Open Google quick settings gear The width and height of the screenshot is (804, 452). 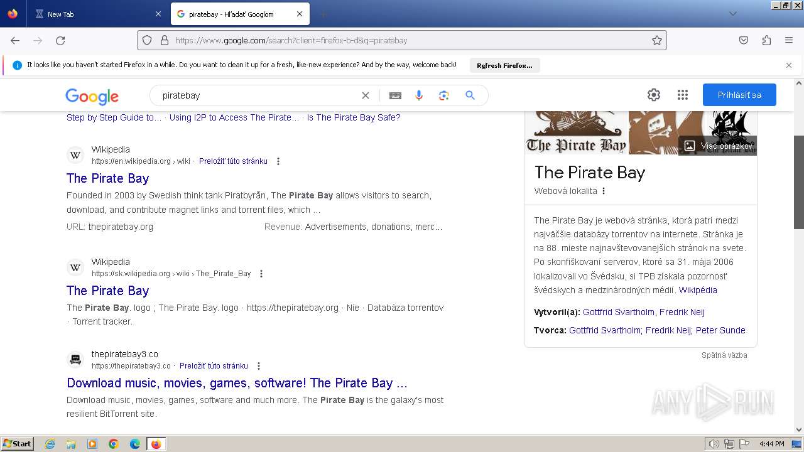654,95
